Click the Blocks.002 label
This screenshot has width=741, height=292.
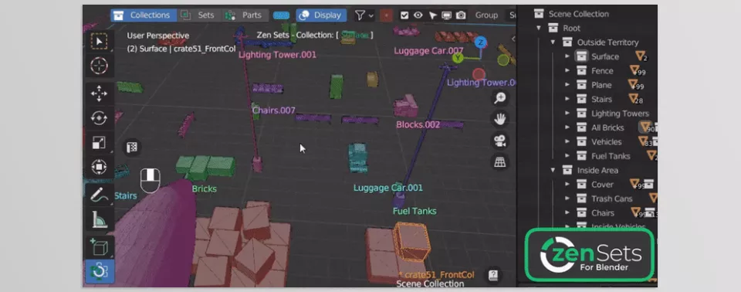tap(418, 124)
